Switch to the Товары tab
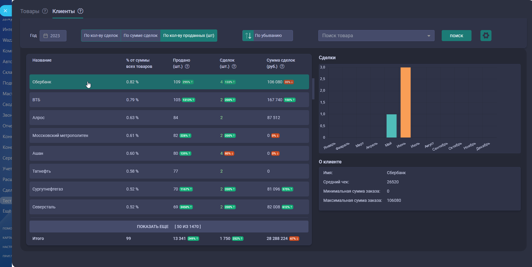The height and width of the screenshot is (267, 532). tap(30, 11)
